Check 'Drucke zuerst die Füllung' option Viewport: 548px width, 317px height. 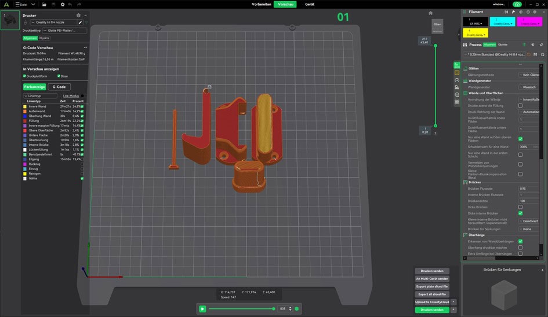[520, 105]
